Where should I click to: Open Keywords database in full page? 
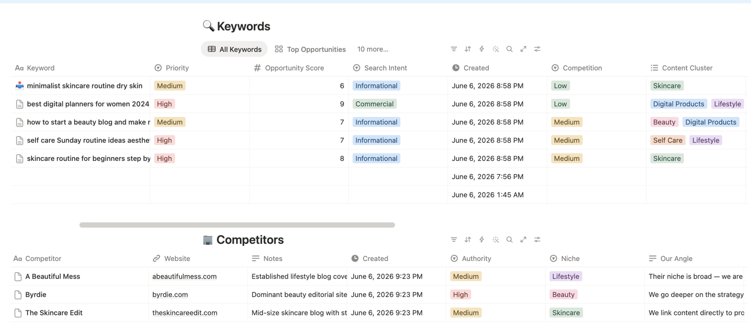click(x=523, y=49)
